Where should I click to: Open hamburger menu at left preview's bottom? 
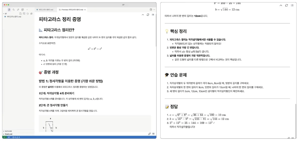coord(153,134)
